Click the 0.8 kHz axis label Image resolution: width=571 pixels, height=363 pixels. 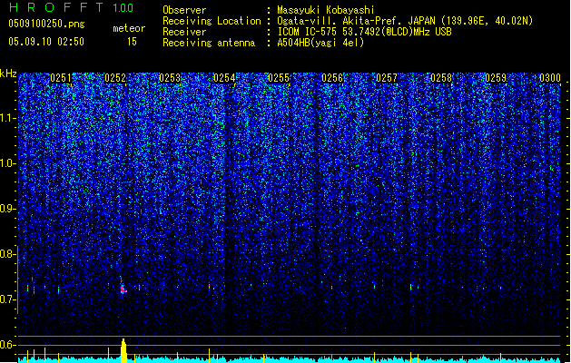(x=8, y=254)
